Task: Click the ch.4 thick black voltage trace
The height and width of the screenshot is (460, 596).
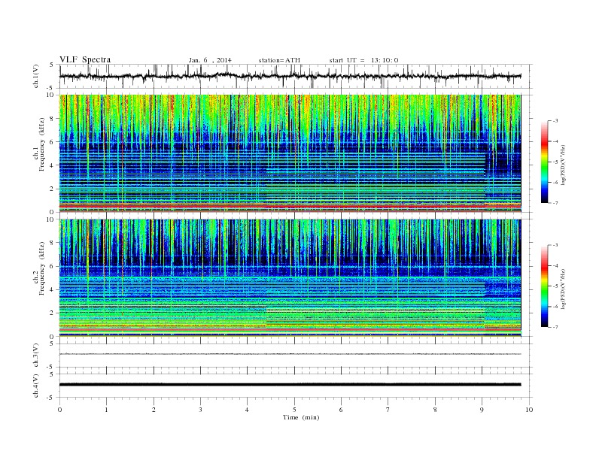Action: 290,385
